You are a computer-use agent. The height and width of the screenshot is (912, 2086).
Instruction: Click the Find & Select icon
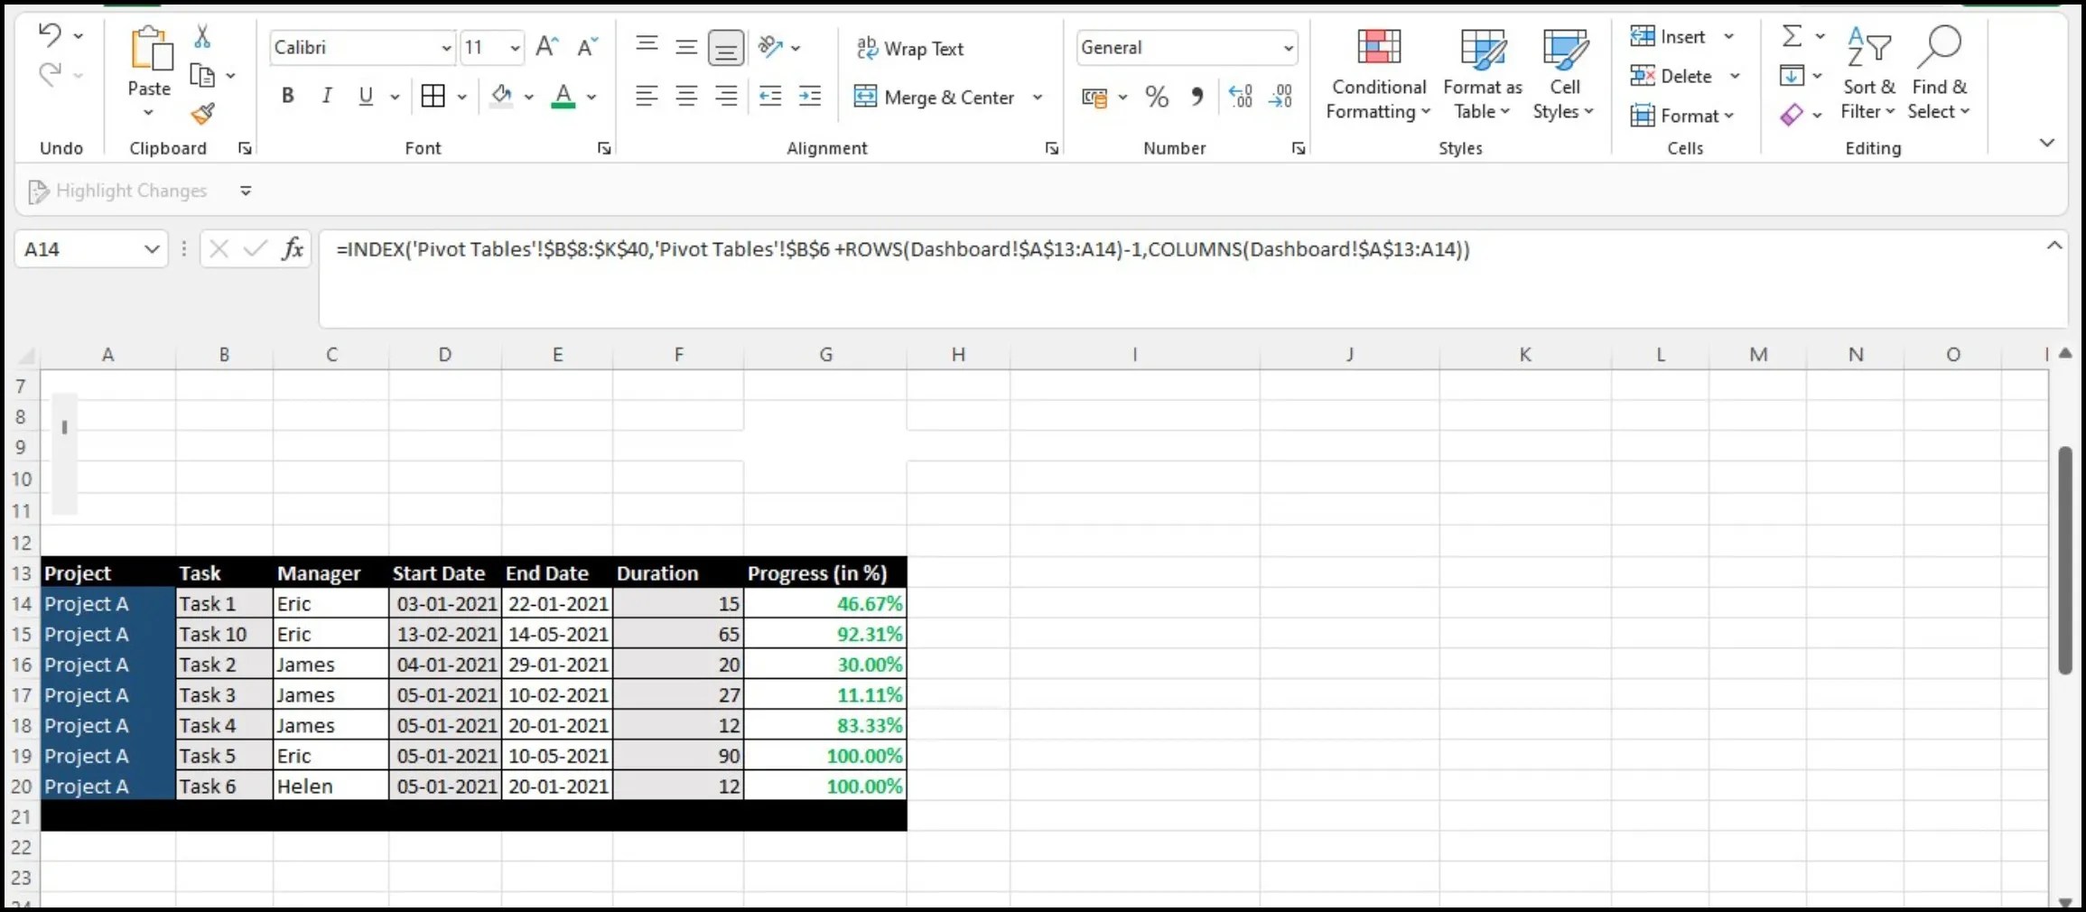tap(1941, 72)
